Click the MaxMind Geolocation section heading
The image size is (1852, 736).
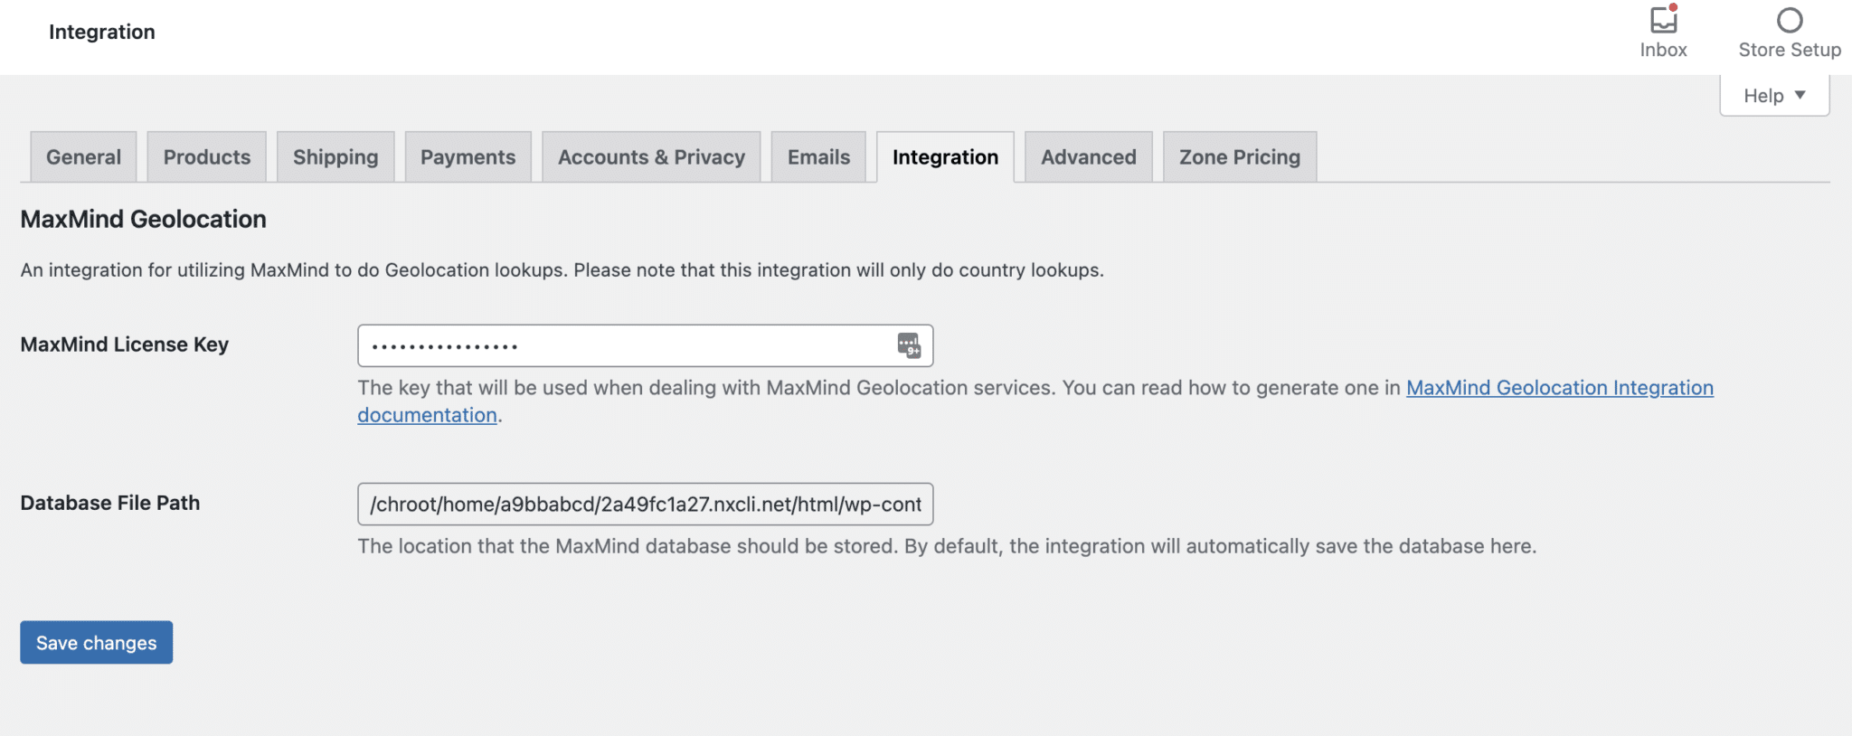tap(143, 219)
